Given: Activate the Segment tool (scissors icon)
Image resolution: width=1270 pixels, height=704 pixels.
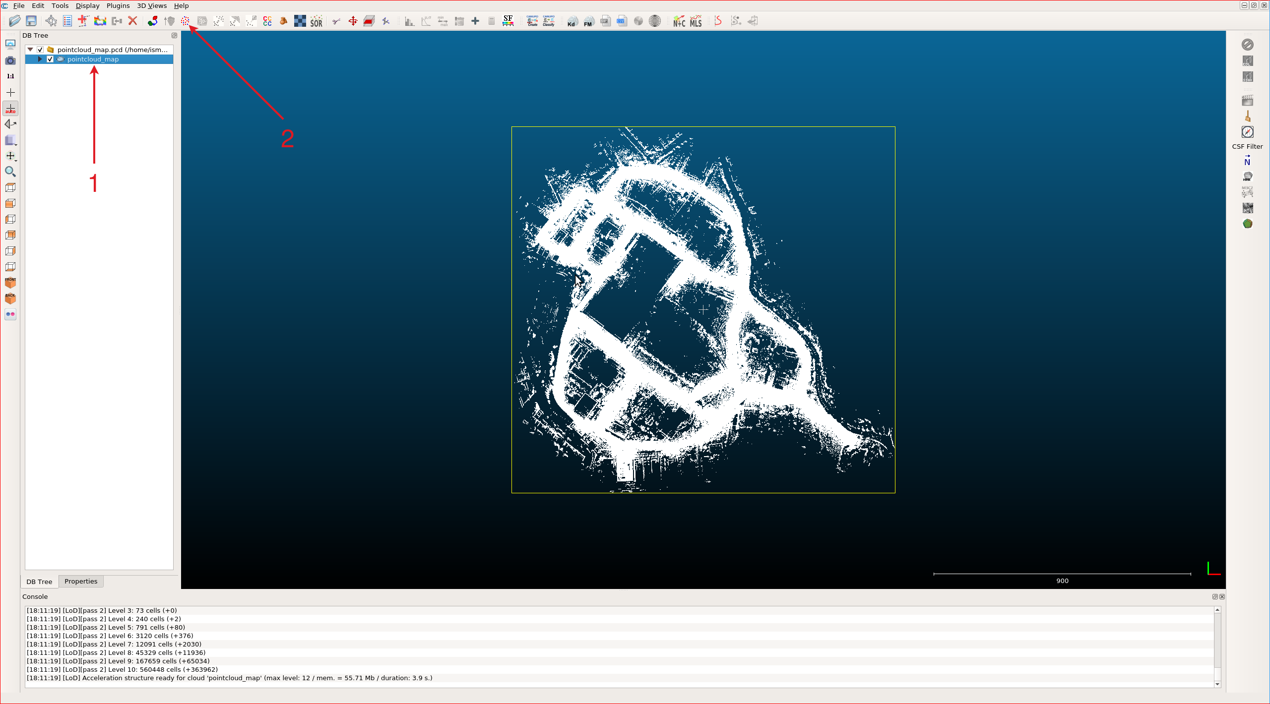Looking at the screenshot, I should (336, 21).
